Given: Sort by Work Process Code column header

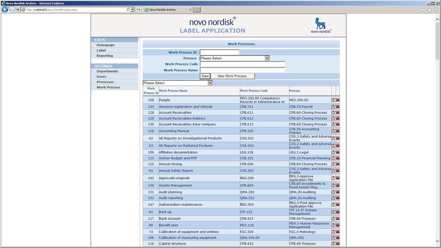Looking at the screenshot, I should point(254,91).
